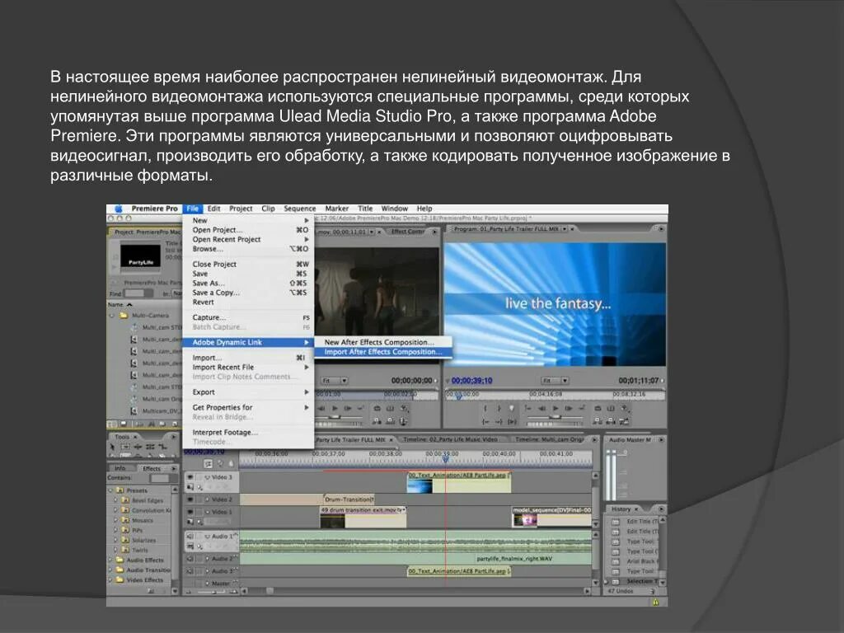Screen dimensions: 844x633
Task: Select Import After Effects Composition
Action: click(x=382, y=352)
